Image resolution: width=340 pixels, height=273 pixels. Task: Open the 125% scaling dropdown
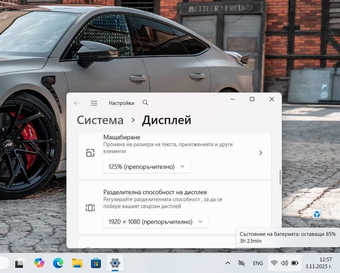[147, 167]
